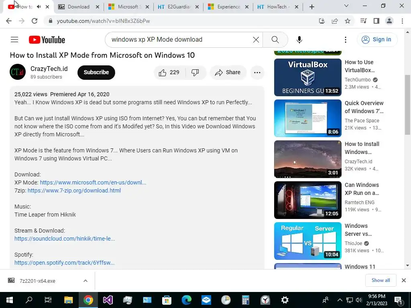Screen dimensions: 411x308
Task: Open the CrazyTech.id channel name
Action: coord(49,69)
